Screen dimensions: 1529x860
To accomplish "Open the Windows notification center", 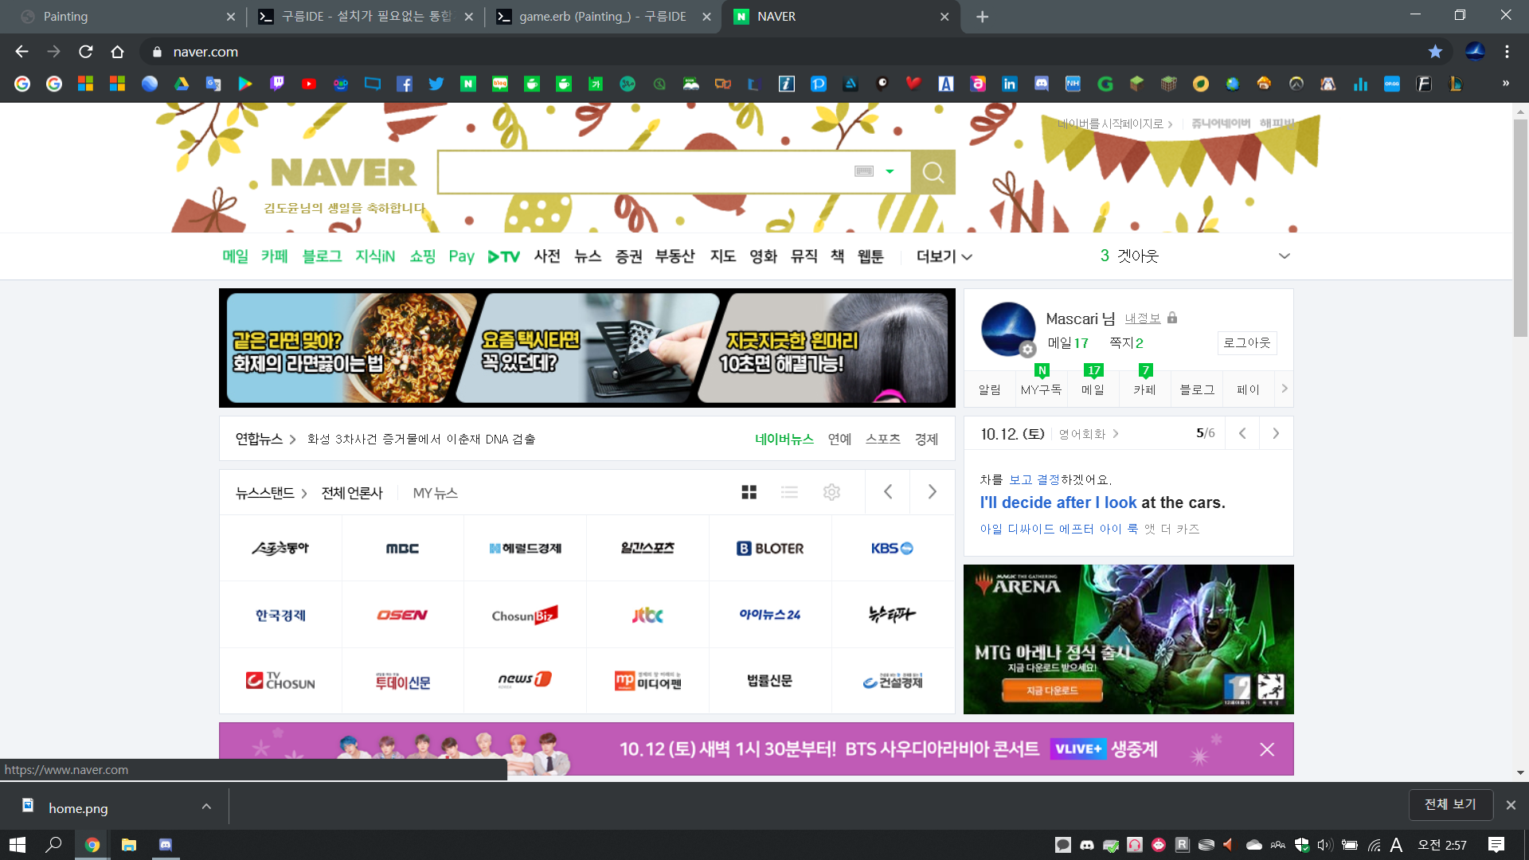I will point(1496,844).
